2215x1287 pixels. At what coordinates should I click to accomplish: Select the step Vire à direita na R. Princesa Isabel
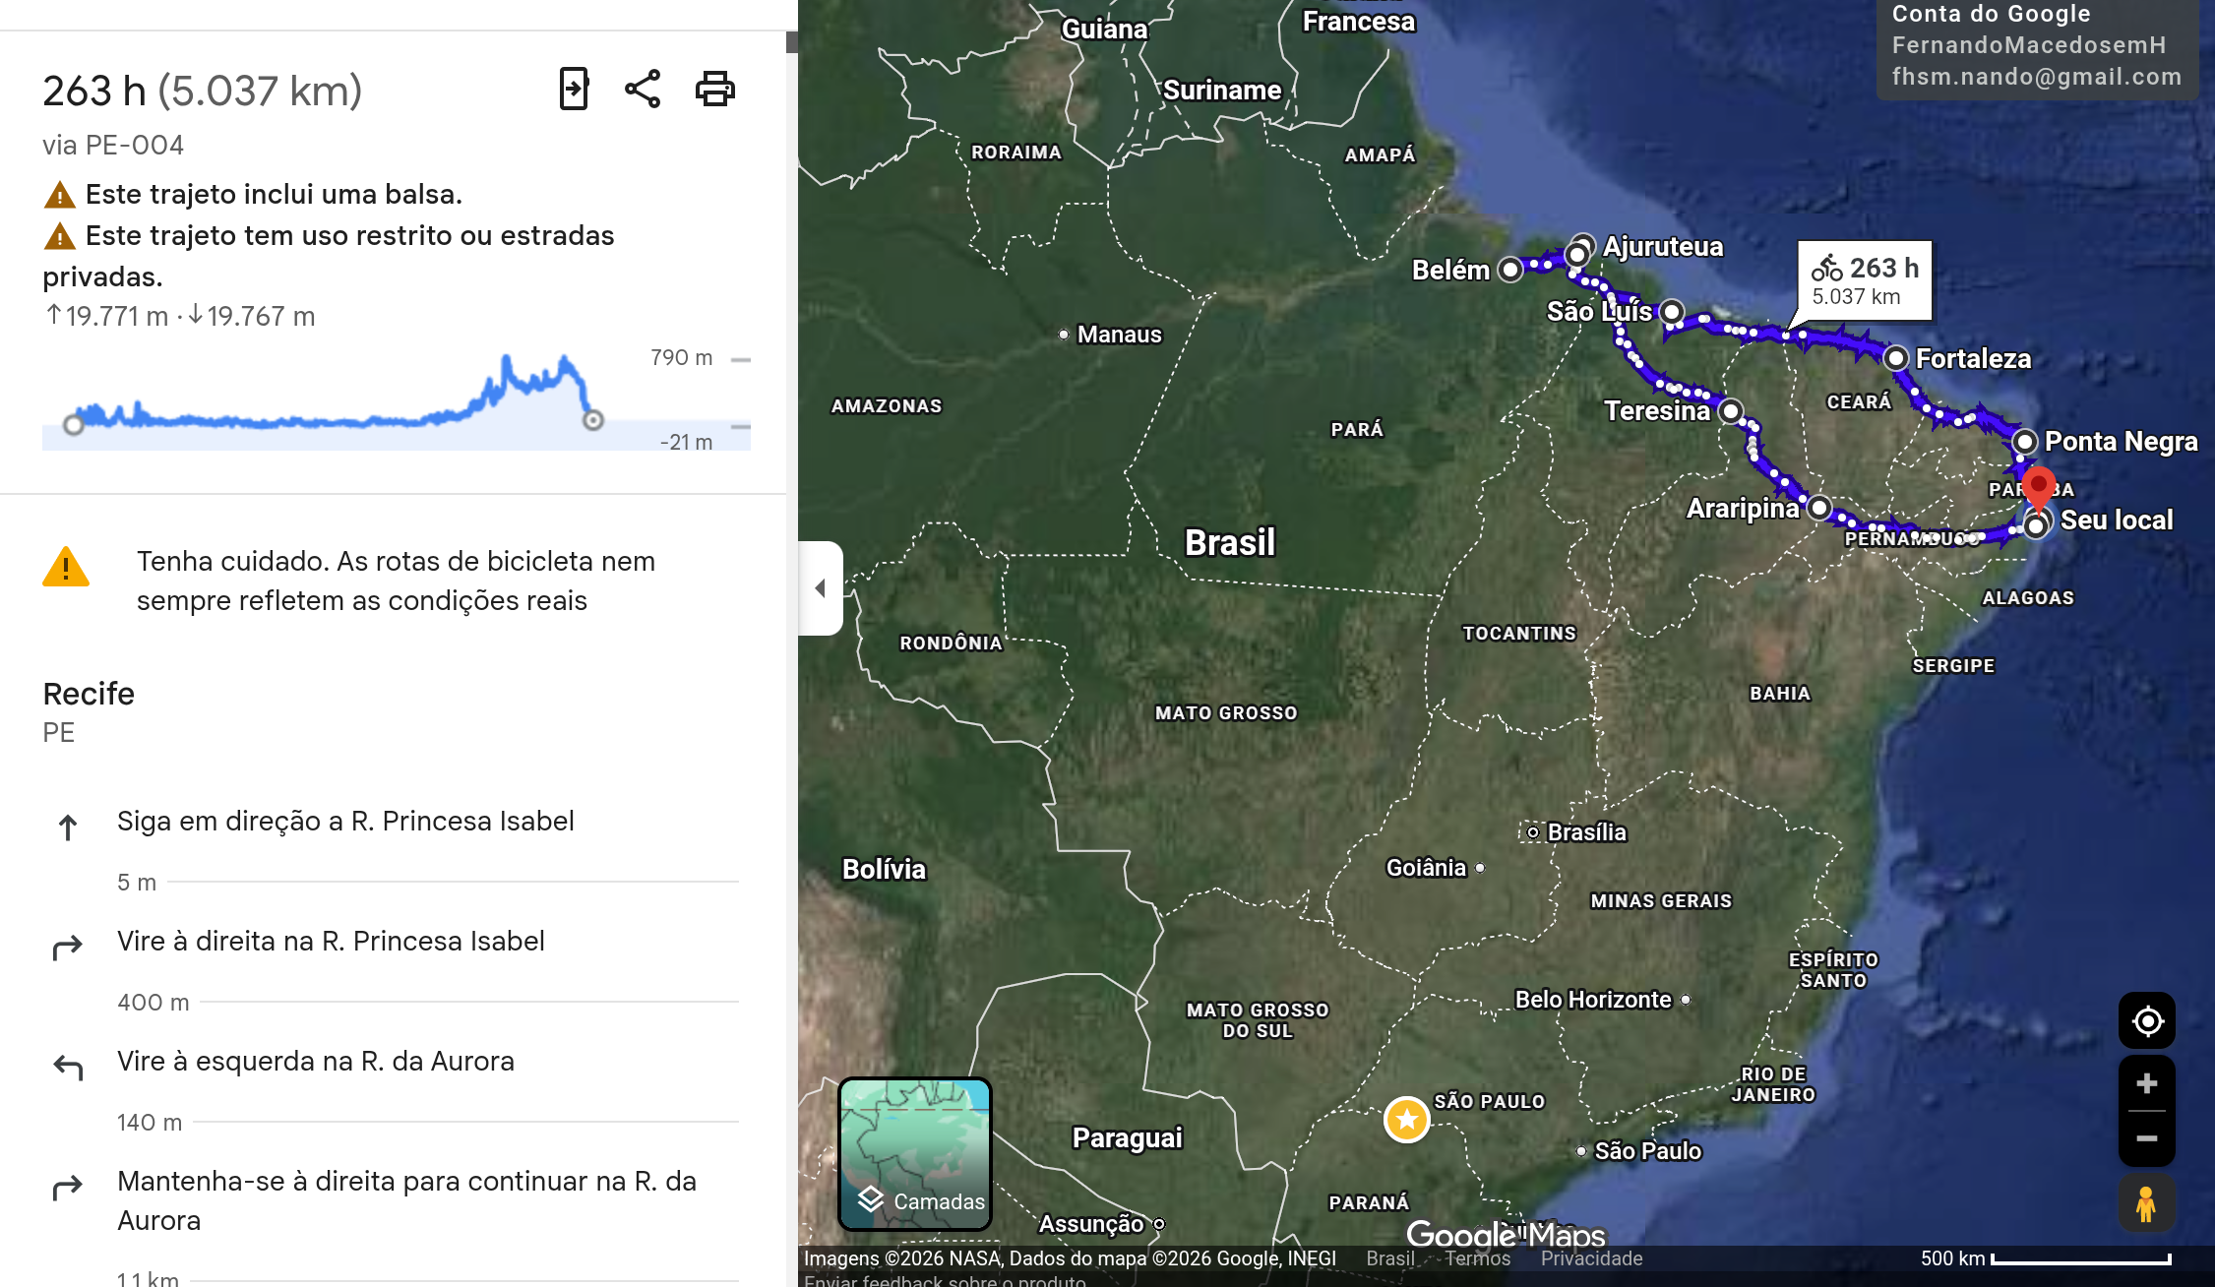tap(331, 942)
